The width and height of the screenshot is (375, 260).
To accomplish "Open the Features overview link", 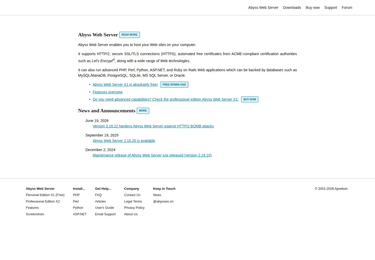I will point(108,92).
